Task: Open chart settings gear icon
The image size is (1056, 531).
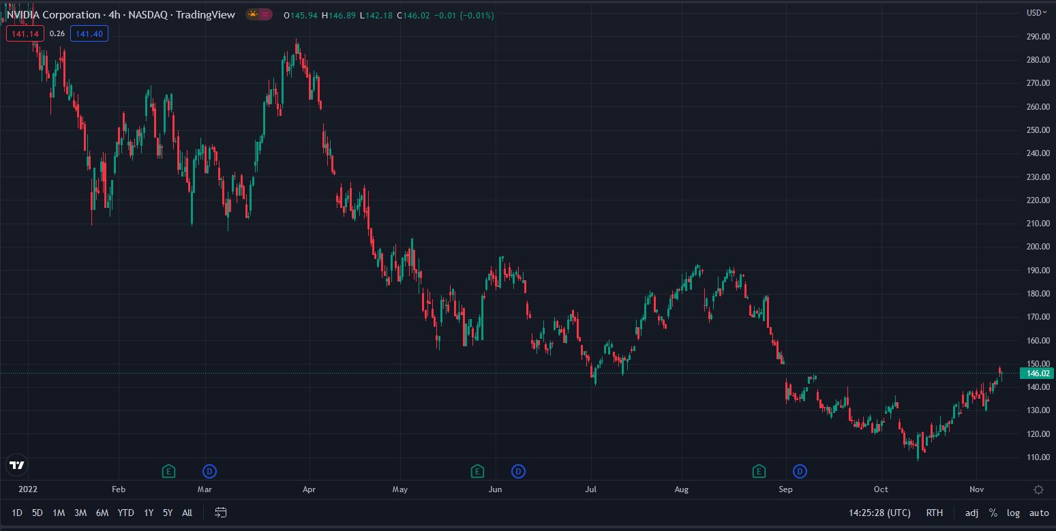Action: coord(1038,489)
